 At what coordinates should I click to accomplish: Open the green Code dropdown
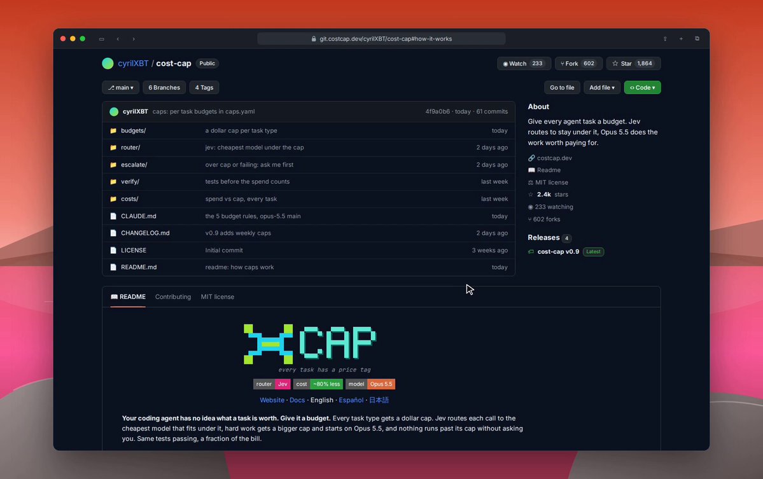pyautogui.click(x=642, y=88)
